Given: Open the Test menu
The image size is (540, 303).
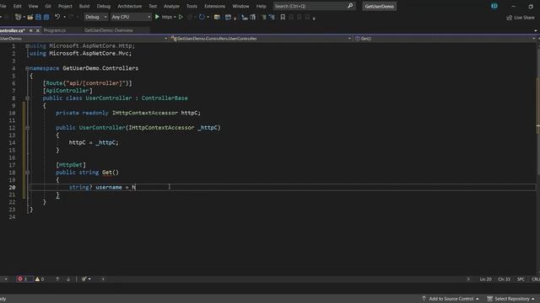Looking at the screenshot, I should [x=153, y=6].
